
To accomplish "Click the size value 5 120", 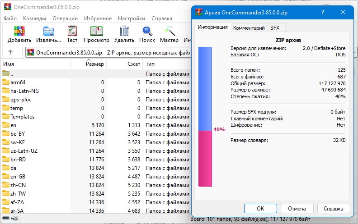I will pos(98,125).
